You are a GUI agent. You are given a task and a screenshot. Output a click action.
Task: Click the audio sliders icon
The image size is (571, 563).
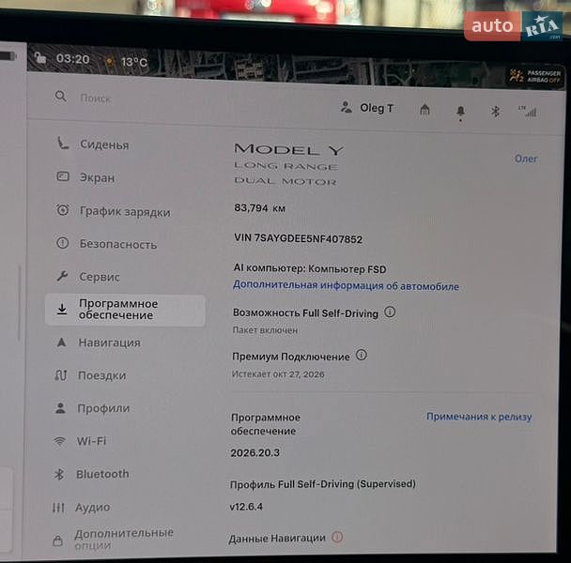[x=58, y=508]
